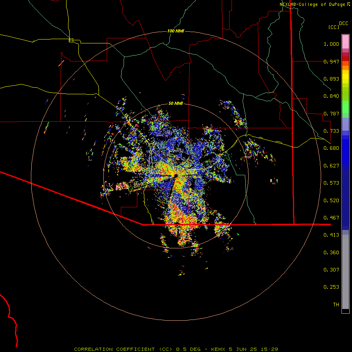352x352 pixels.
Task: Click the 0.893 color scale value
Action: 331,79
